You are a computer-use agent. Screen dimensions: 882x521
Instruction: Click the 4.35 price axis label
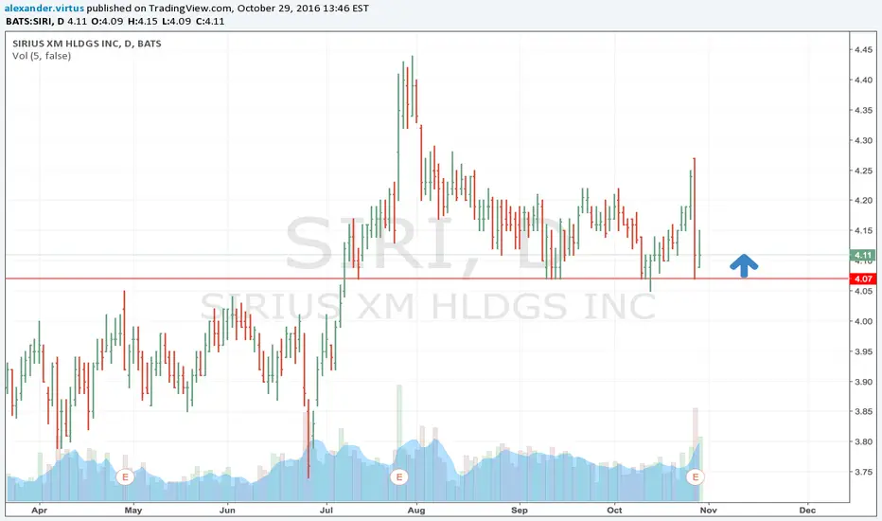coord(863,111)
